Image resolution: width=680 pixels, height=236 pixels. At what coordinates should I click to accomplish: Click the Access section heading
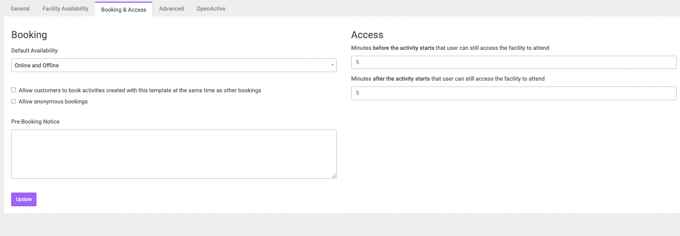tap(367, 35)
